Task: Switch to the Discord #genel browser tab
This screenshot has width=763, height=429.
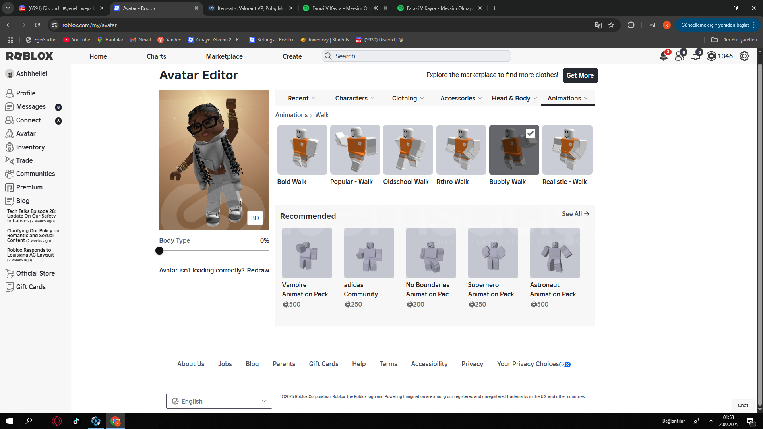Action: click(x=61, y=8)
